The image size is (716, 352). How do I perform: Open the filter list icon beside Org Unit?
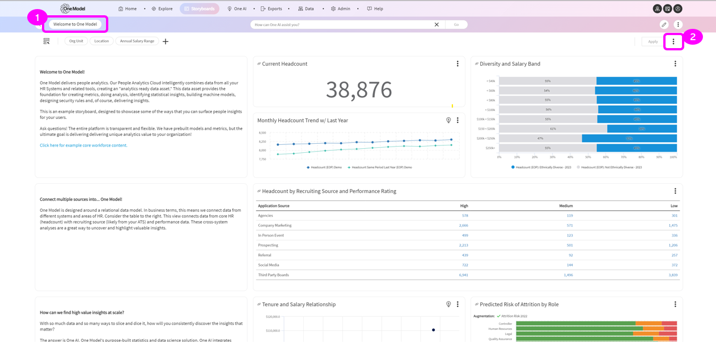pos(46,41)
